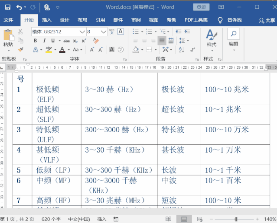Toggle Subscript formatting
Image resolution: width=277 pixels, height=223 pixels.
coord(75,41)
